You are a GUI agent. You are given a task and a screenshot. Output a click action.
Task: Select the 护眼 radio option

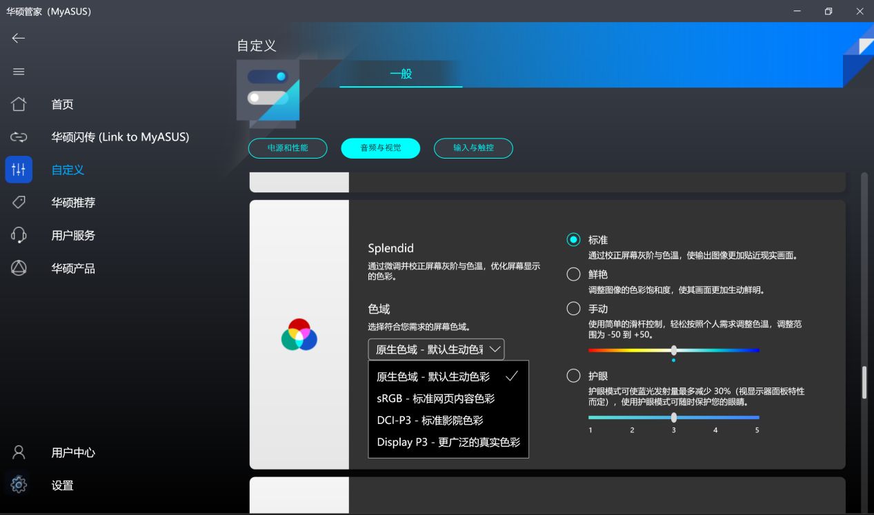[x=573, y=376]
